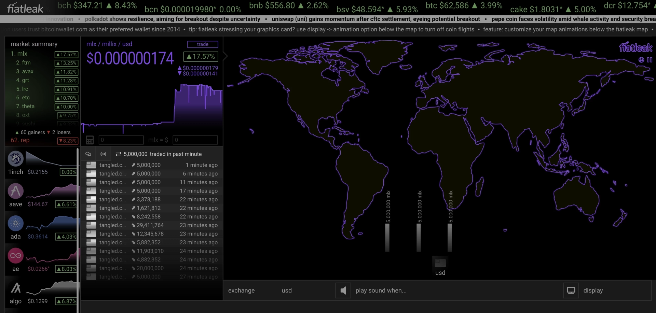Viewport: 656px width, 313px height.
Task: Open the chat bubbles icon
Action: tap(88, 154)
